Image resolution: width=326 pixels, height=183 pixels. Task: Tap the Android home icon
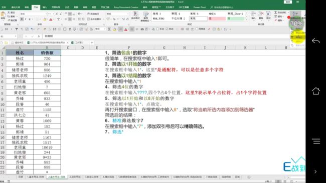click(x=315, y=91)
